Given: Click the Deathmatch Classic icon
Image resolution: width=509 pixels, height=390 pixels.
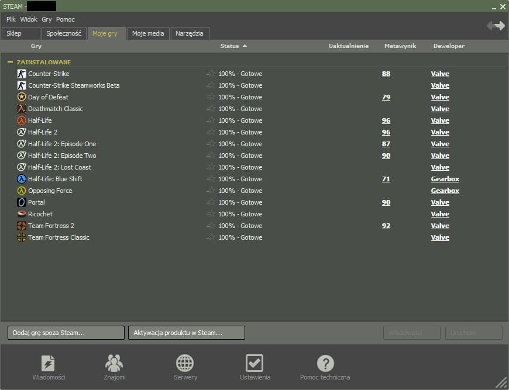Looking at the screenshot, I should coord(22,109).
